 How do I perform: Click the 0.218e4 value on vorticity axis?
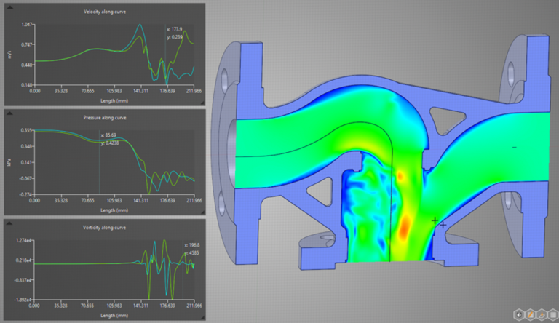[23, 260]
